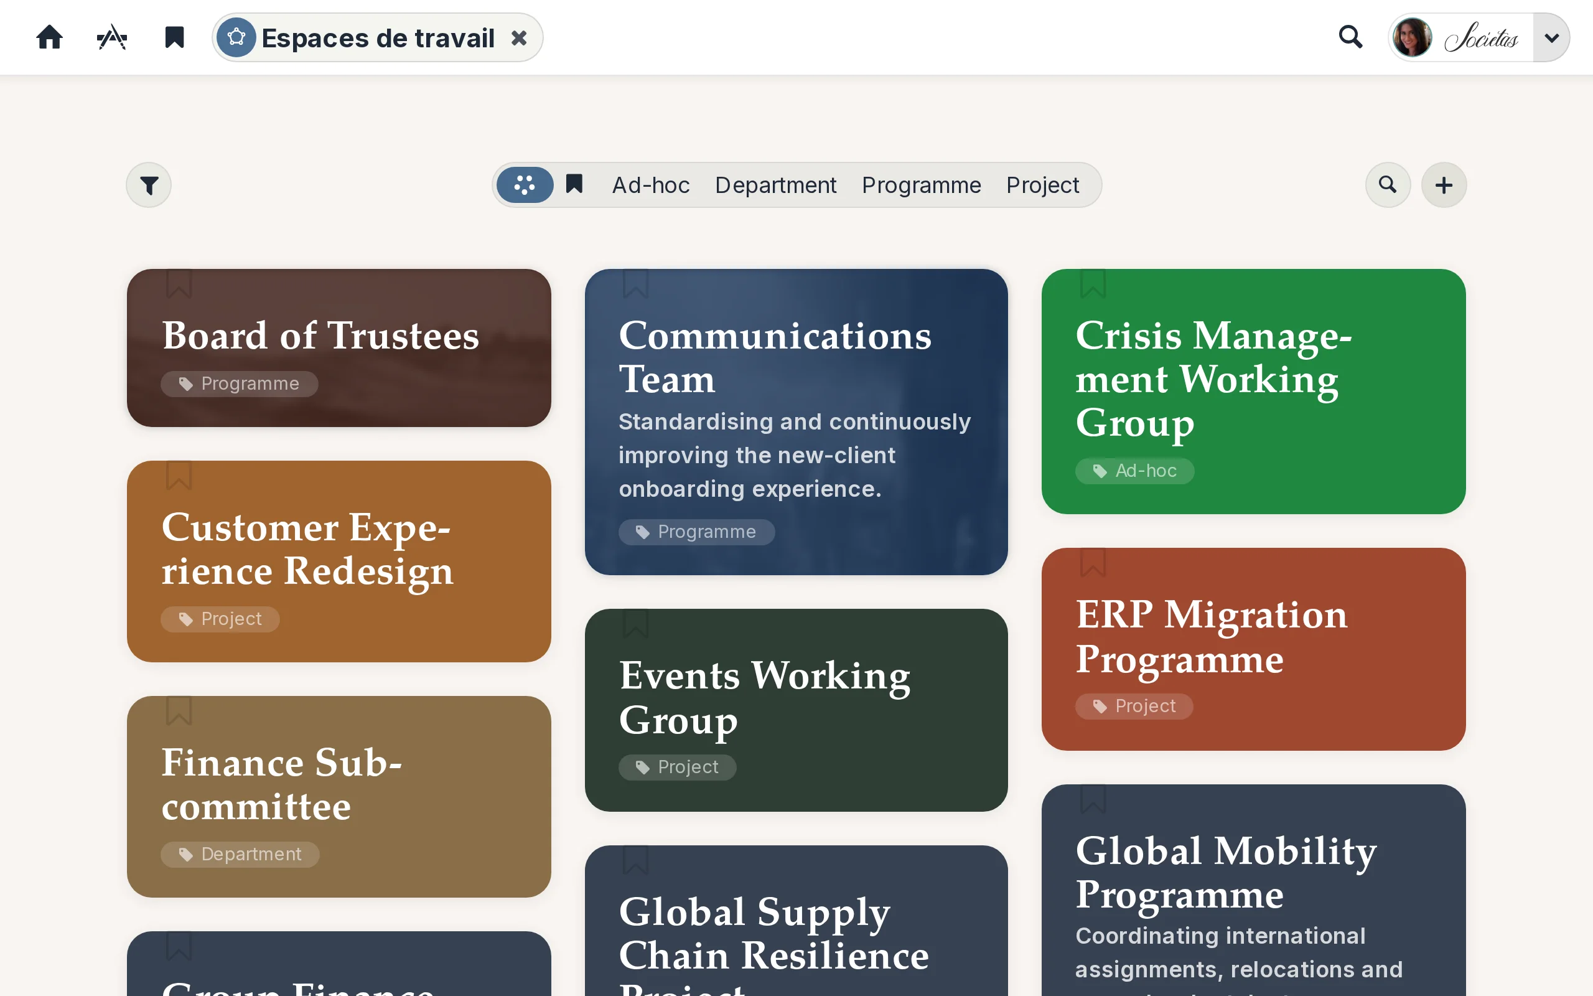Image resolution: width=1593 pixels, height=996 pixels.
Task: Click Ad-hoc tag on Crisis Management card
Action: tap(1135, 471)
